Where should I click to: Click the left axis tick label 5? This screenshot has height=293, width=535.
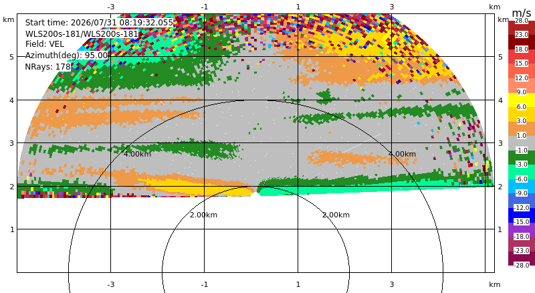12,57
